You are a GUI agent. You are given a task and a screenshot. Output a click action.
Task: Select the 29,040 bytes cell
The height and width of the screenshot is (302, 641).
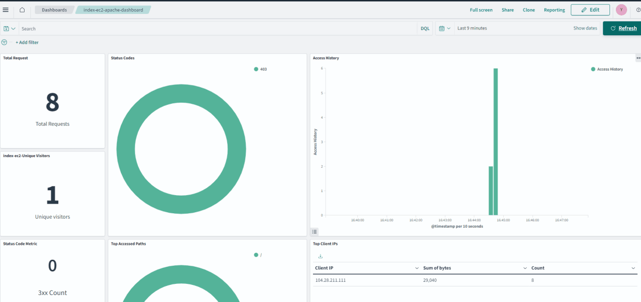click(x=429, y=280)
